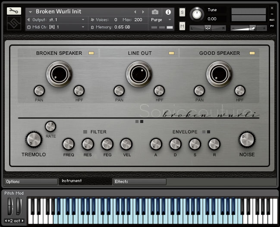
Task: Toggle the Line Out enable light
Action: (x=171, y=53)
